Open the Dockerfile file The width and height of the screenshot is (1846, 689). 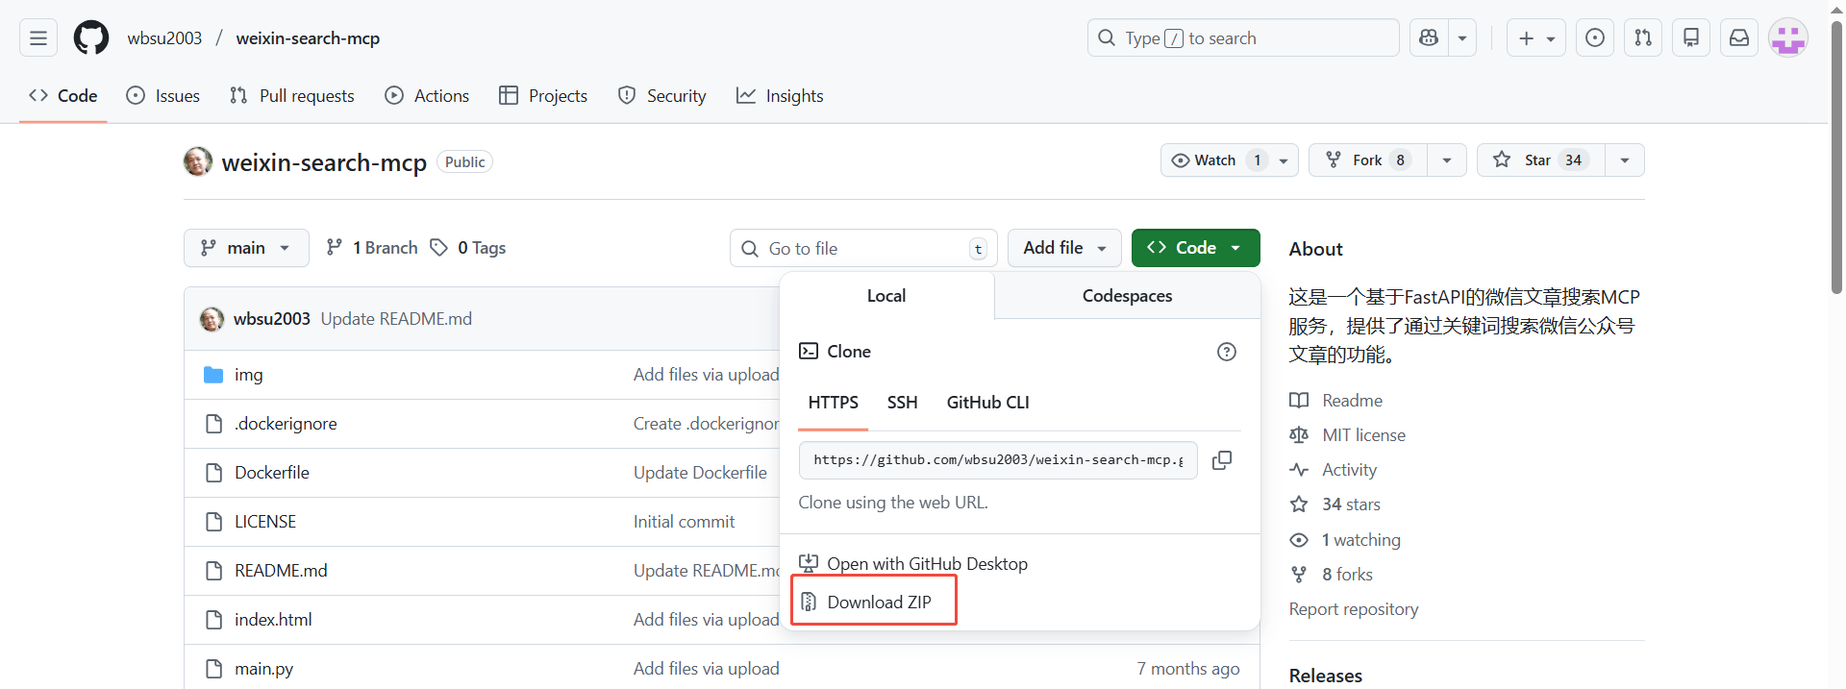272,473
